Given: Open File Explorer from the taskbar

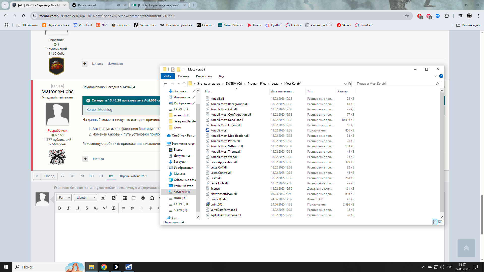Looking at the screenshot, I should 91,267.
